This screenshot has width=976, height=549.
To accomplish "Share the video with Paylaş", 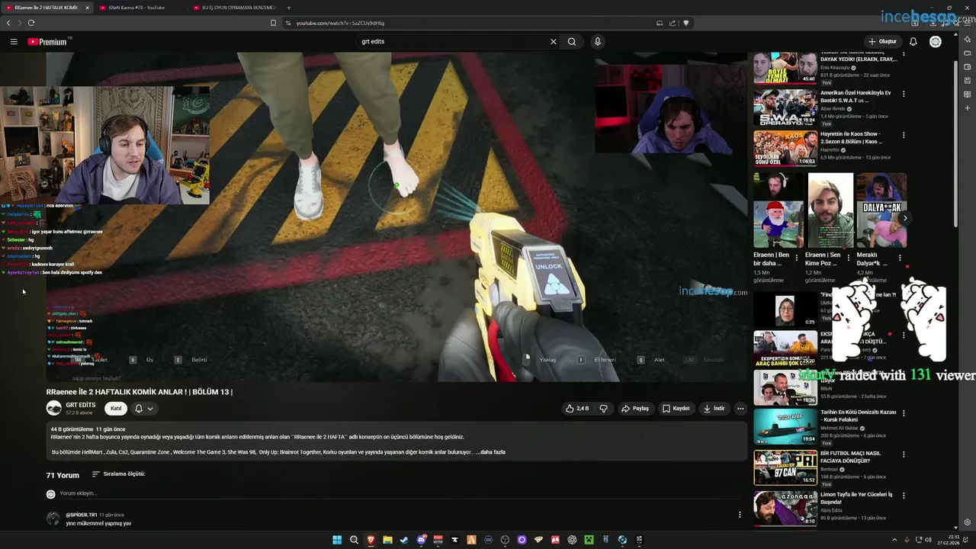I will pos(635,409).
